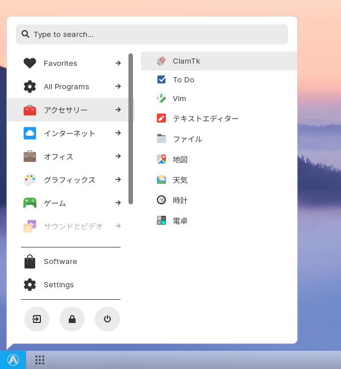Click the テキストエディター text label

(x=206, y=119)
